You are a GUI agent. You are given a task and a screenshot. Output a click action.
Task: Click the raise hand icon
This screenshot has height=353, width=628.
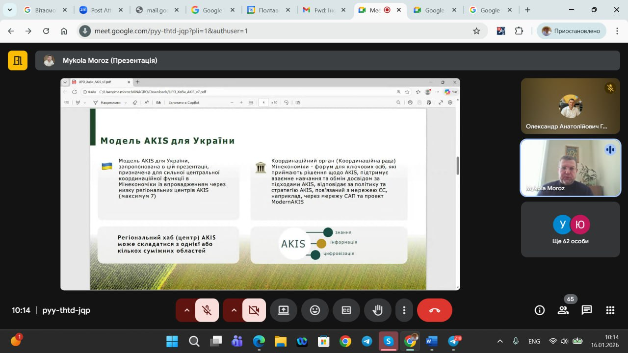click(378, 310)
